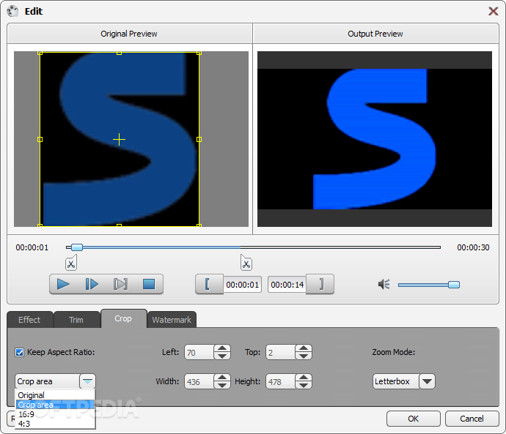Choose 4:3 aspect ratio option
This screenshot has width=506, height=434.
pos(55,424)
